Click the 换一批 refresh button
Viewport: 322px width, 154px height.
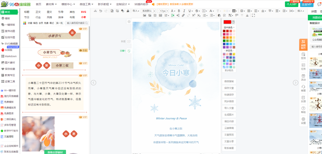pyautogui.click(x=59, y=23)
